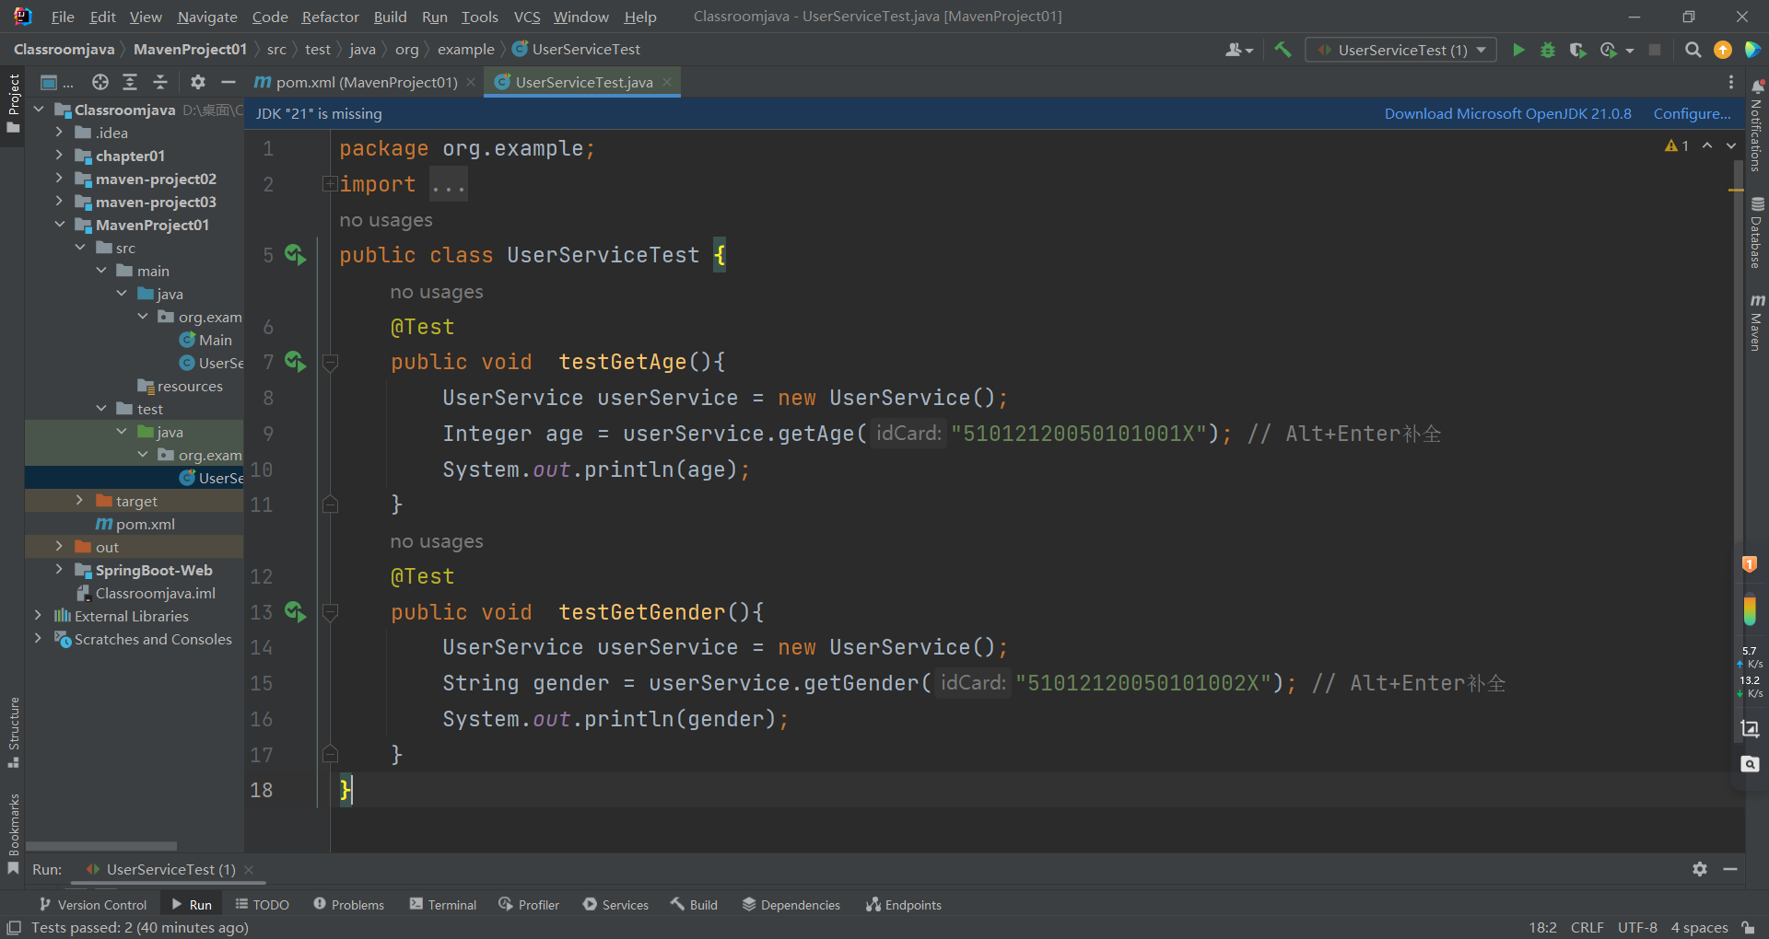Expand the chapter01 module folder
The height and width of the screenshot is (939, 1769).
point(59,156)
